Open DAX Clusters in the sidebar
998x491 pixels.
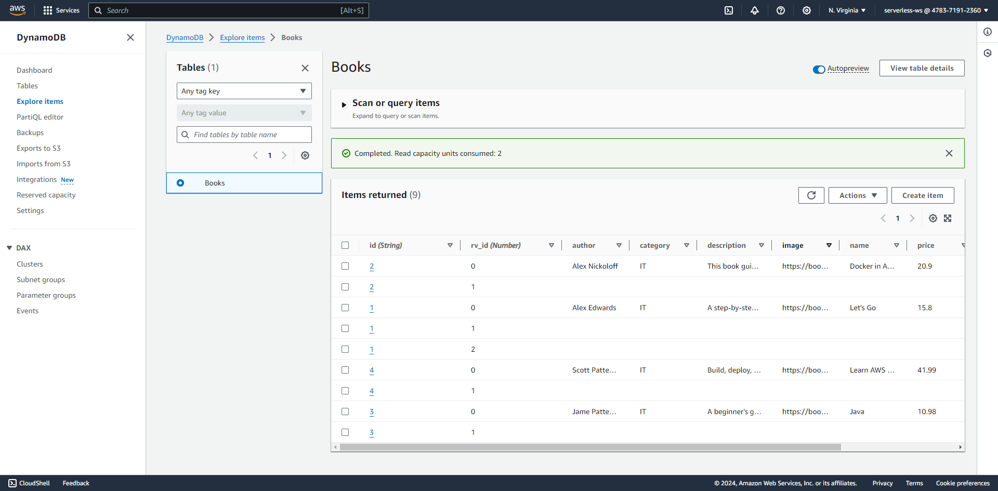point(30,264)
